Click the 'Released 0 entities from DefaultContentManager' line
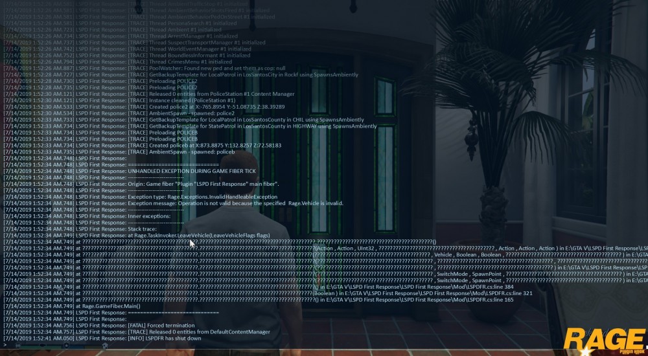648x356 pixels. [137, 331]
